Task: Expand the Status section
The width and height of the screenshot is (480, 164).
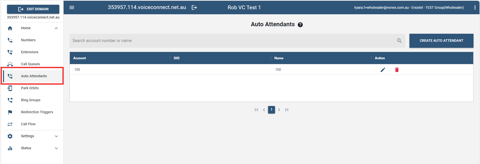Action: tap(56, 148)
